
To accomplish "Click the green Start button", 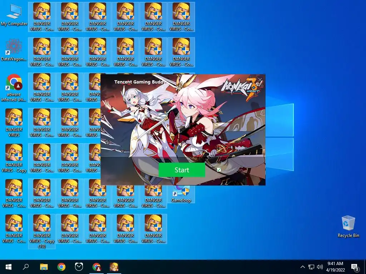I will click(182, 170).
